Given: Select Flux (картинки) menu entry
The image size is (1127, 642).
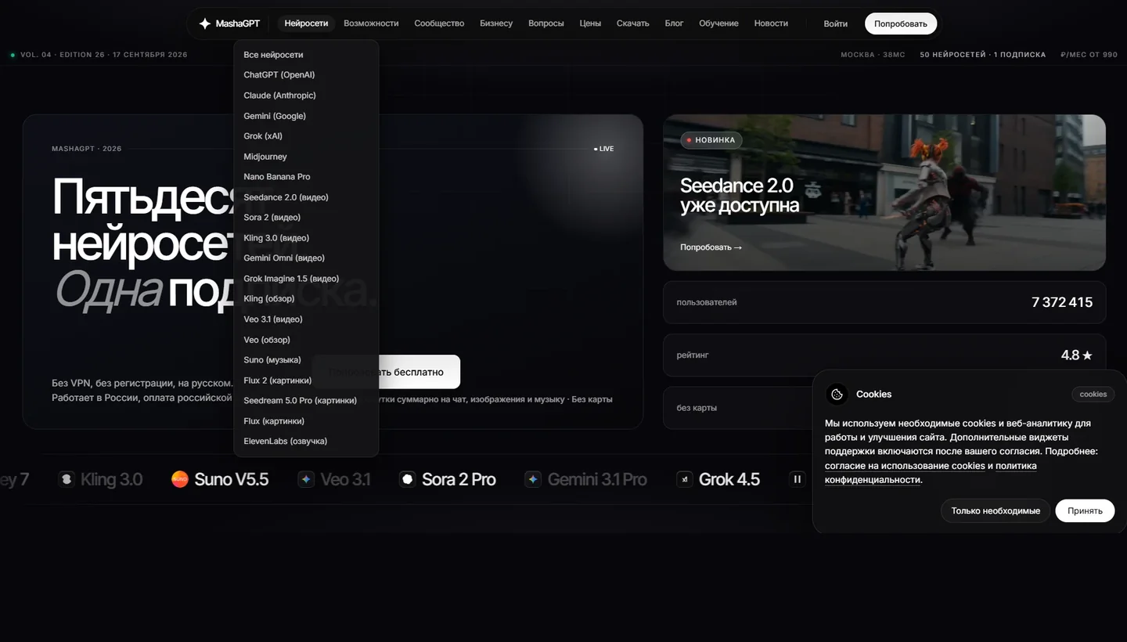Looking at the screenshot, I should point(306,421).
